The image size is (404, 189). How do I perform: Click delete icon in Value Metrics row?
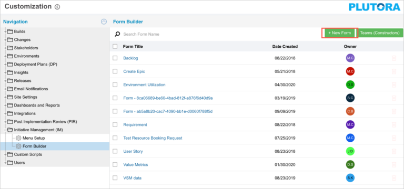(393, 165)
